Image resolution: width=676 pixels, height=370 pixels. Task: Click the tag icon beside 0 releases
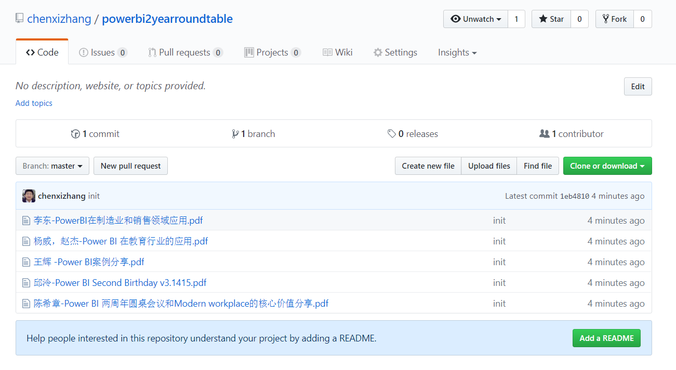pyautogui.click(x=392, y=134)
